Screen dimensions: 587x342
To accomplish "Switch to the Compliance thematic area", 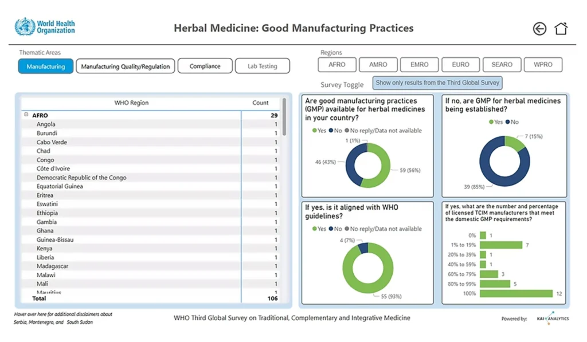I will 205,66.
